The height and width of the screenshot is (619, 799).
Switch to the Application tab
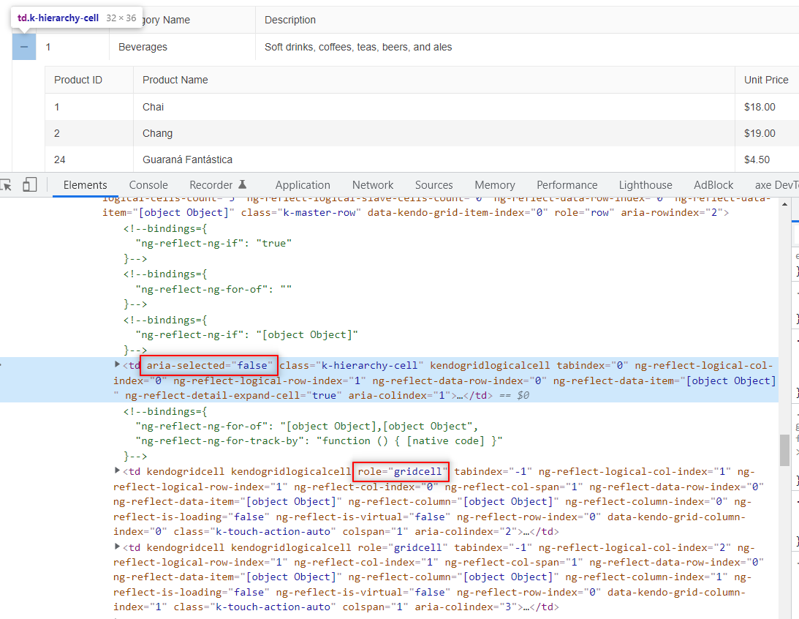302,184
